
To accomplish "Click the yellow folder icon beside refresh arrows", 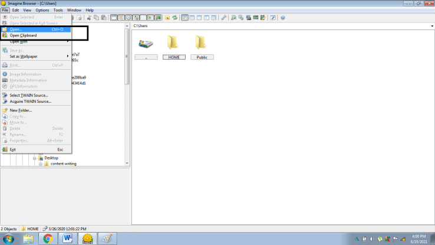I will 167,18.
